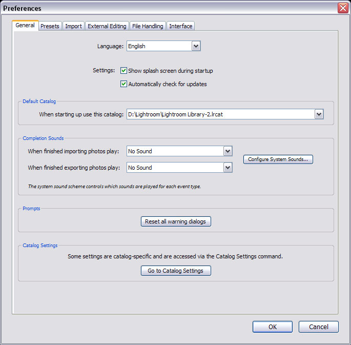Click the catalog-specific settings description text

(x=175, y=256)
